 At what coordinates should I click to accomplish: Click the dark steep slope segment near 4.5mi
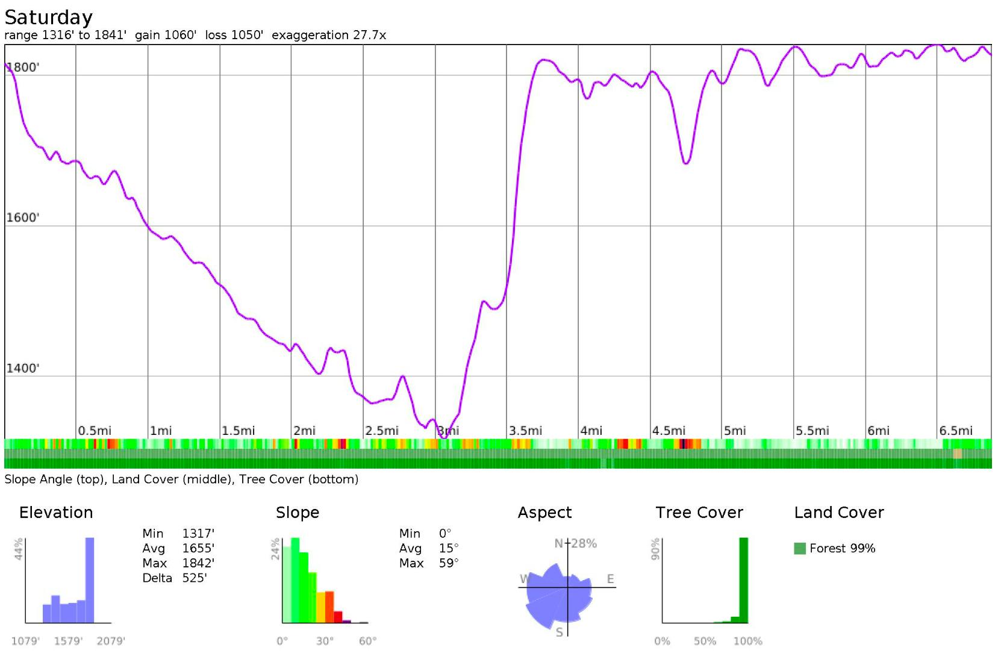(x=683, y=444)
